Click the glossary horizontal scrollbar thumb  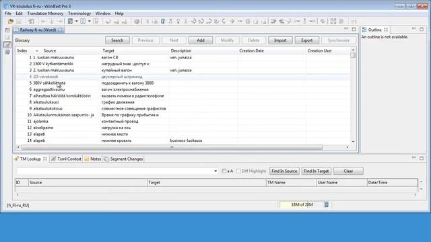[172, 147]
